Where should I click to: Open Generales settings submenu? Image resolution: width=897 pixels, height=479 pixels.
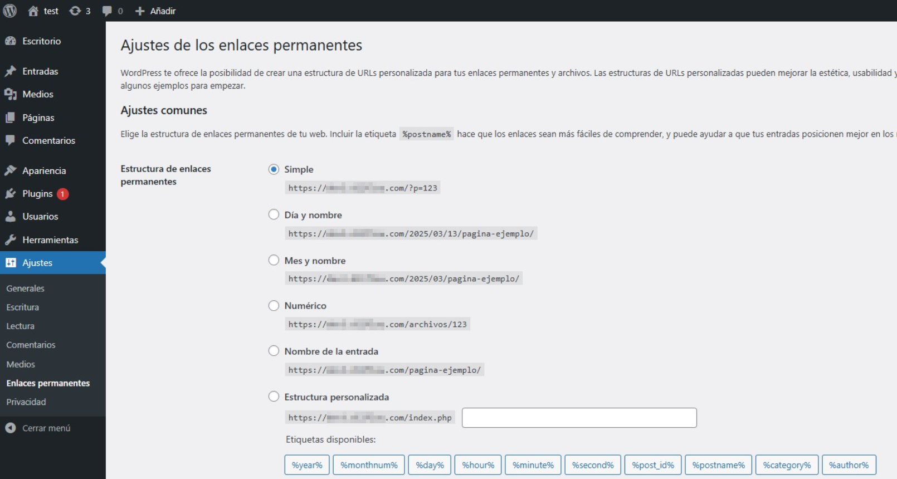click(x=26, y=288)
